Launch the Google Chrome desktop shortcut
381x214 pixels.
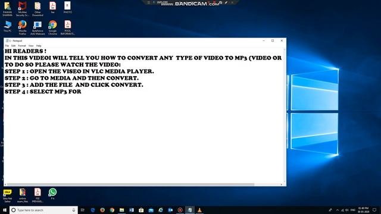[x=52, y=28]
